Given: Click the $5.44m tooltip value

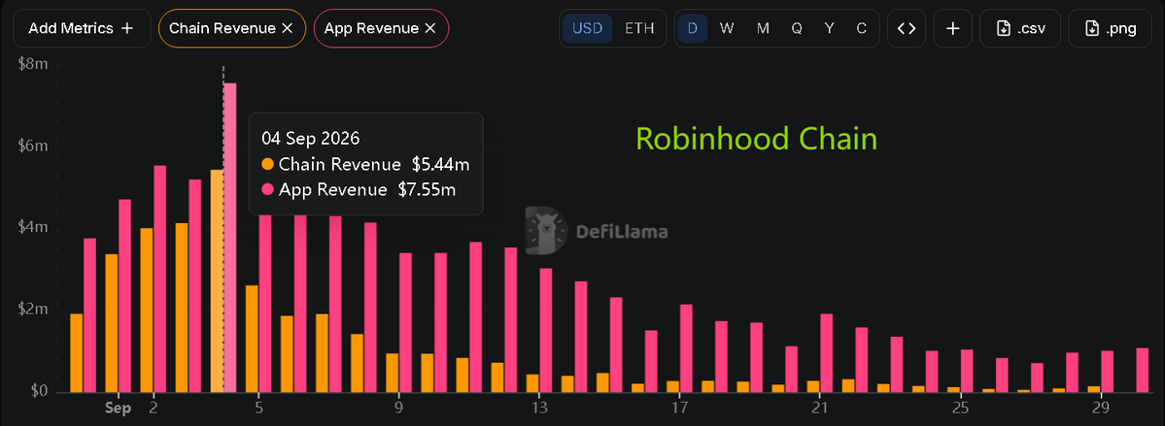Looking at the screenshot, I should point(441,165).
